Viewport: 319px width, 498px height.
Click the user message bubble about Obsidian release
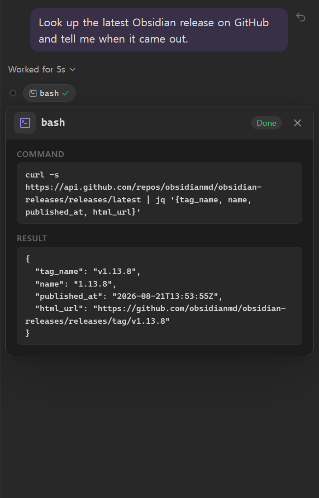pyautogui.click(x=159, y=30)
